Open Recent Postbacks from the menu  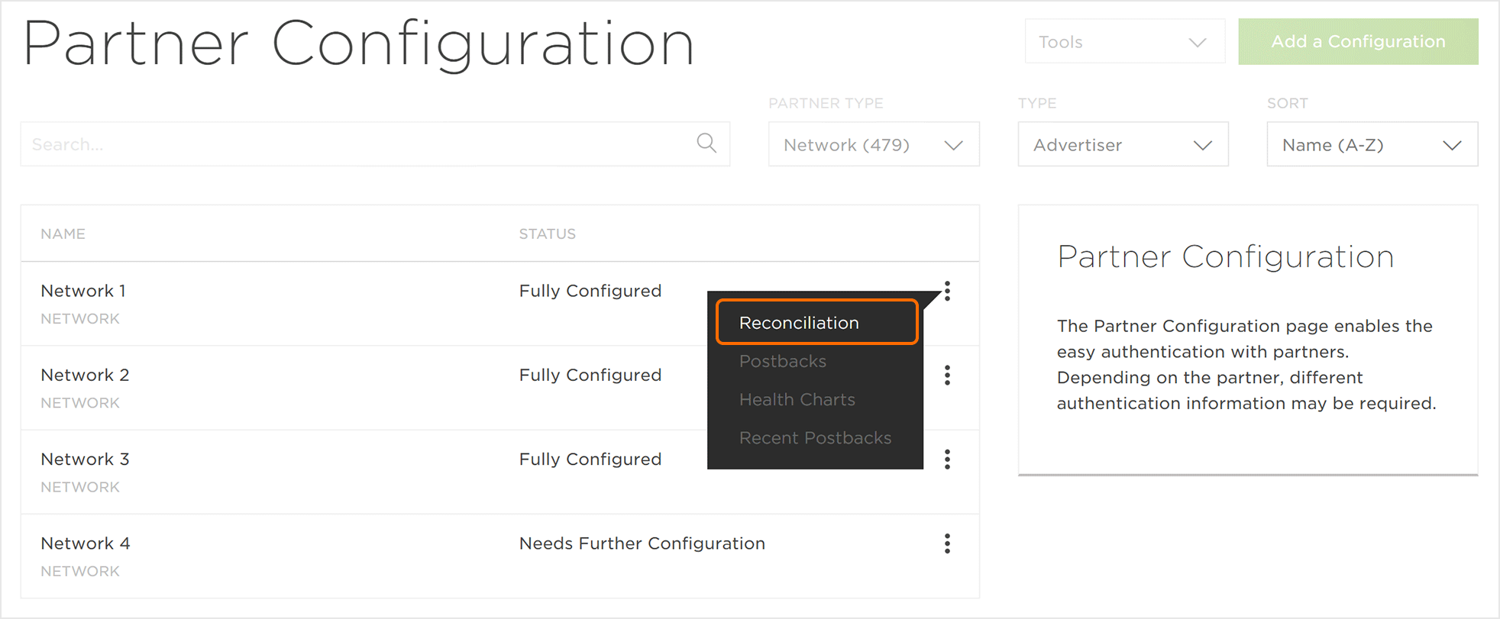(815, 438)
